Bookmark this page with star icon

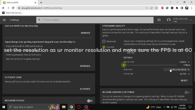(x=156, y=8)
